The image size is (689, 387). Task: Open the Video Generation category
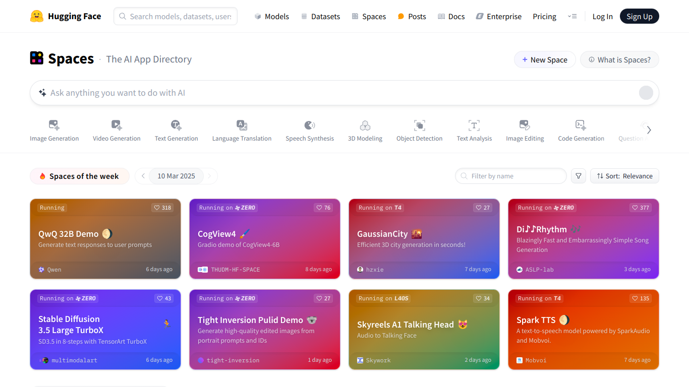coord(117,131)
